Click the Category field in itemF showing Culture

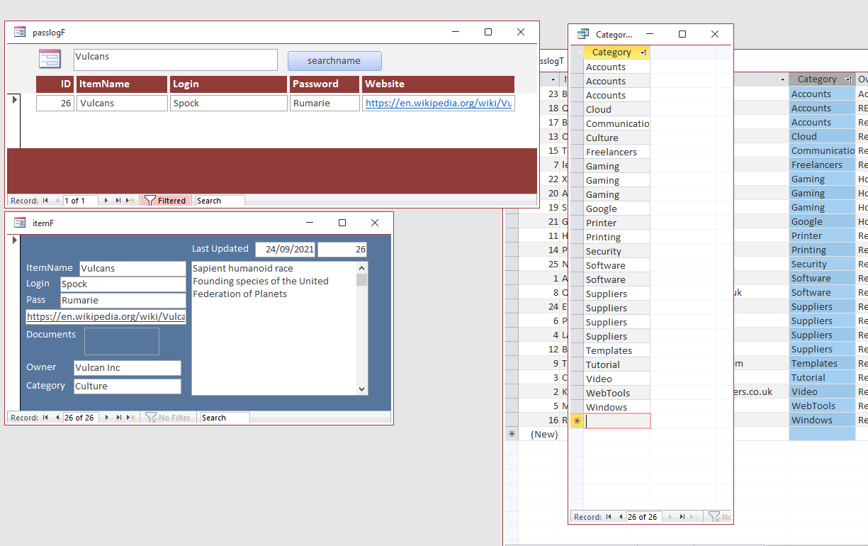click(128, 386)
